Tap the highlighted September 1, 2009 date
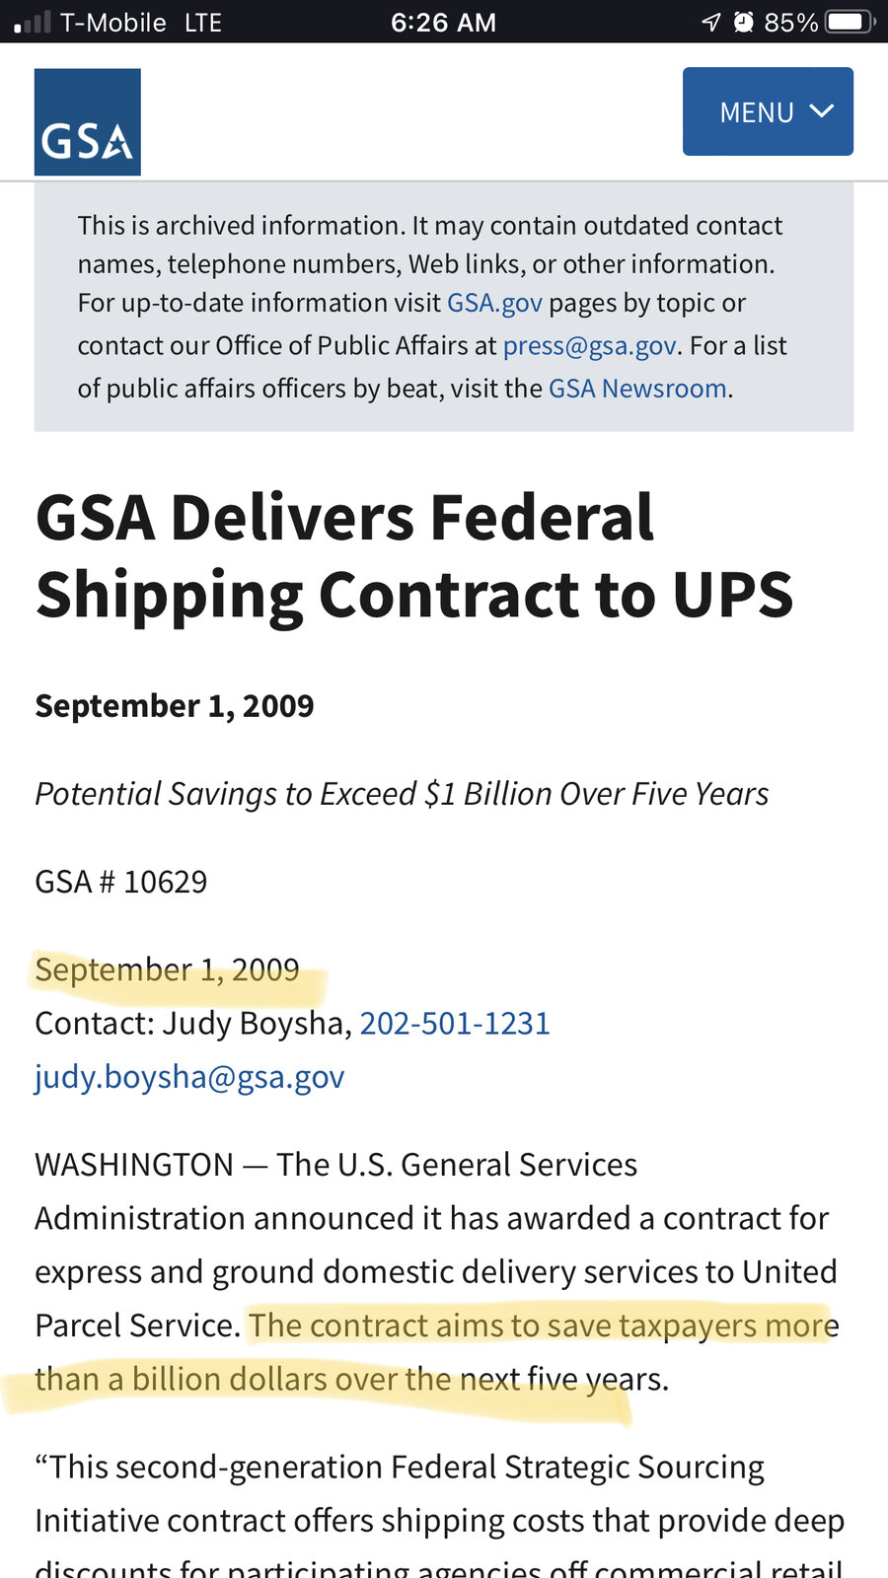This screenshot has width=888, height=1578. pos(167,969)
